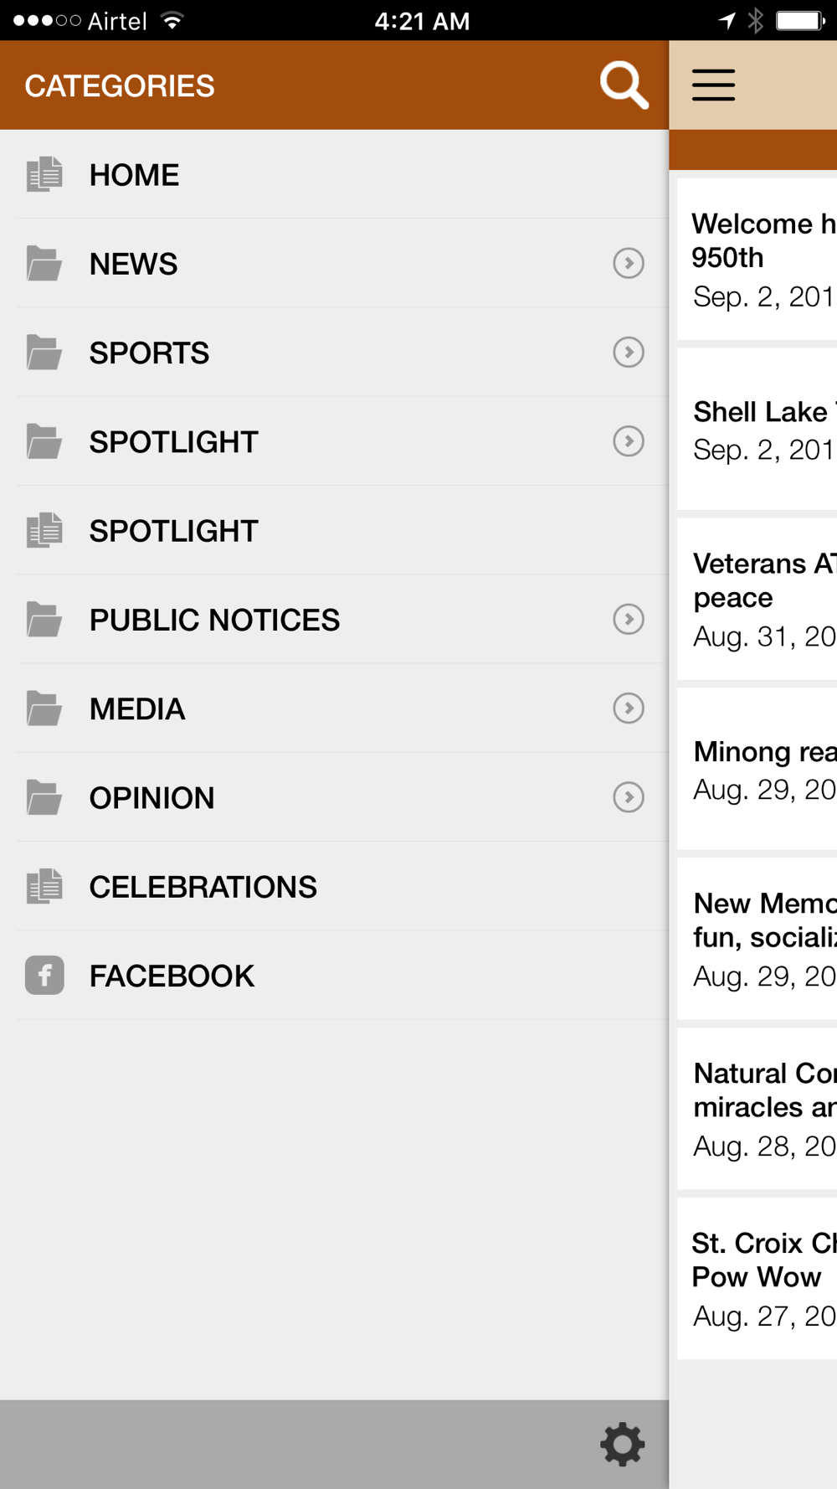The image size is (837, 1489).
Task: Open settings gear at bottom of sidebar
Action: [x=623, y=1444]
